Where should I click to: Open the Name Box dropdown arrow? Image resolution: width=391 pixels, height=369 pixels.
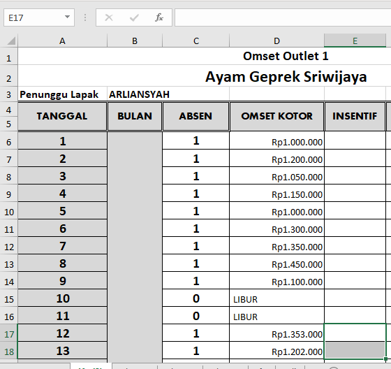[x=67, y=17]
